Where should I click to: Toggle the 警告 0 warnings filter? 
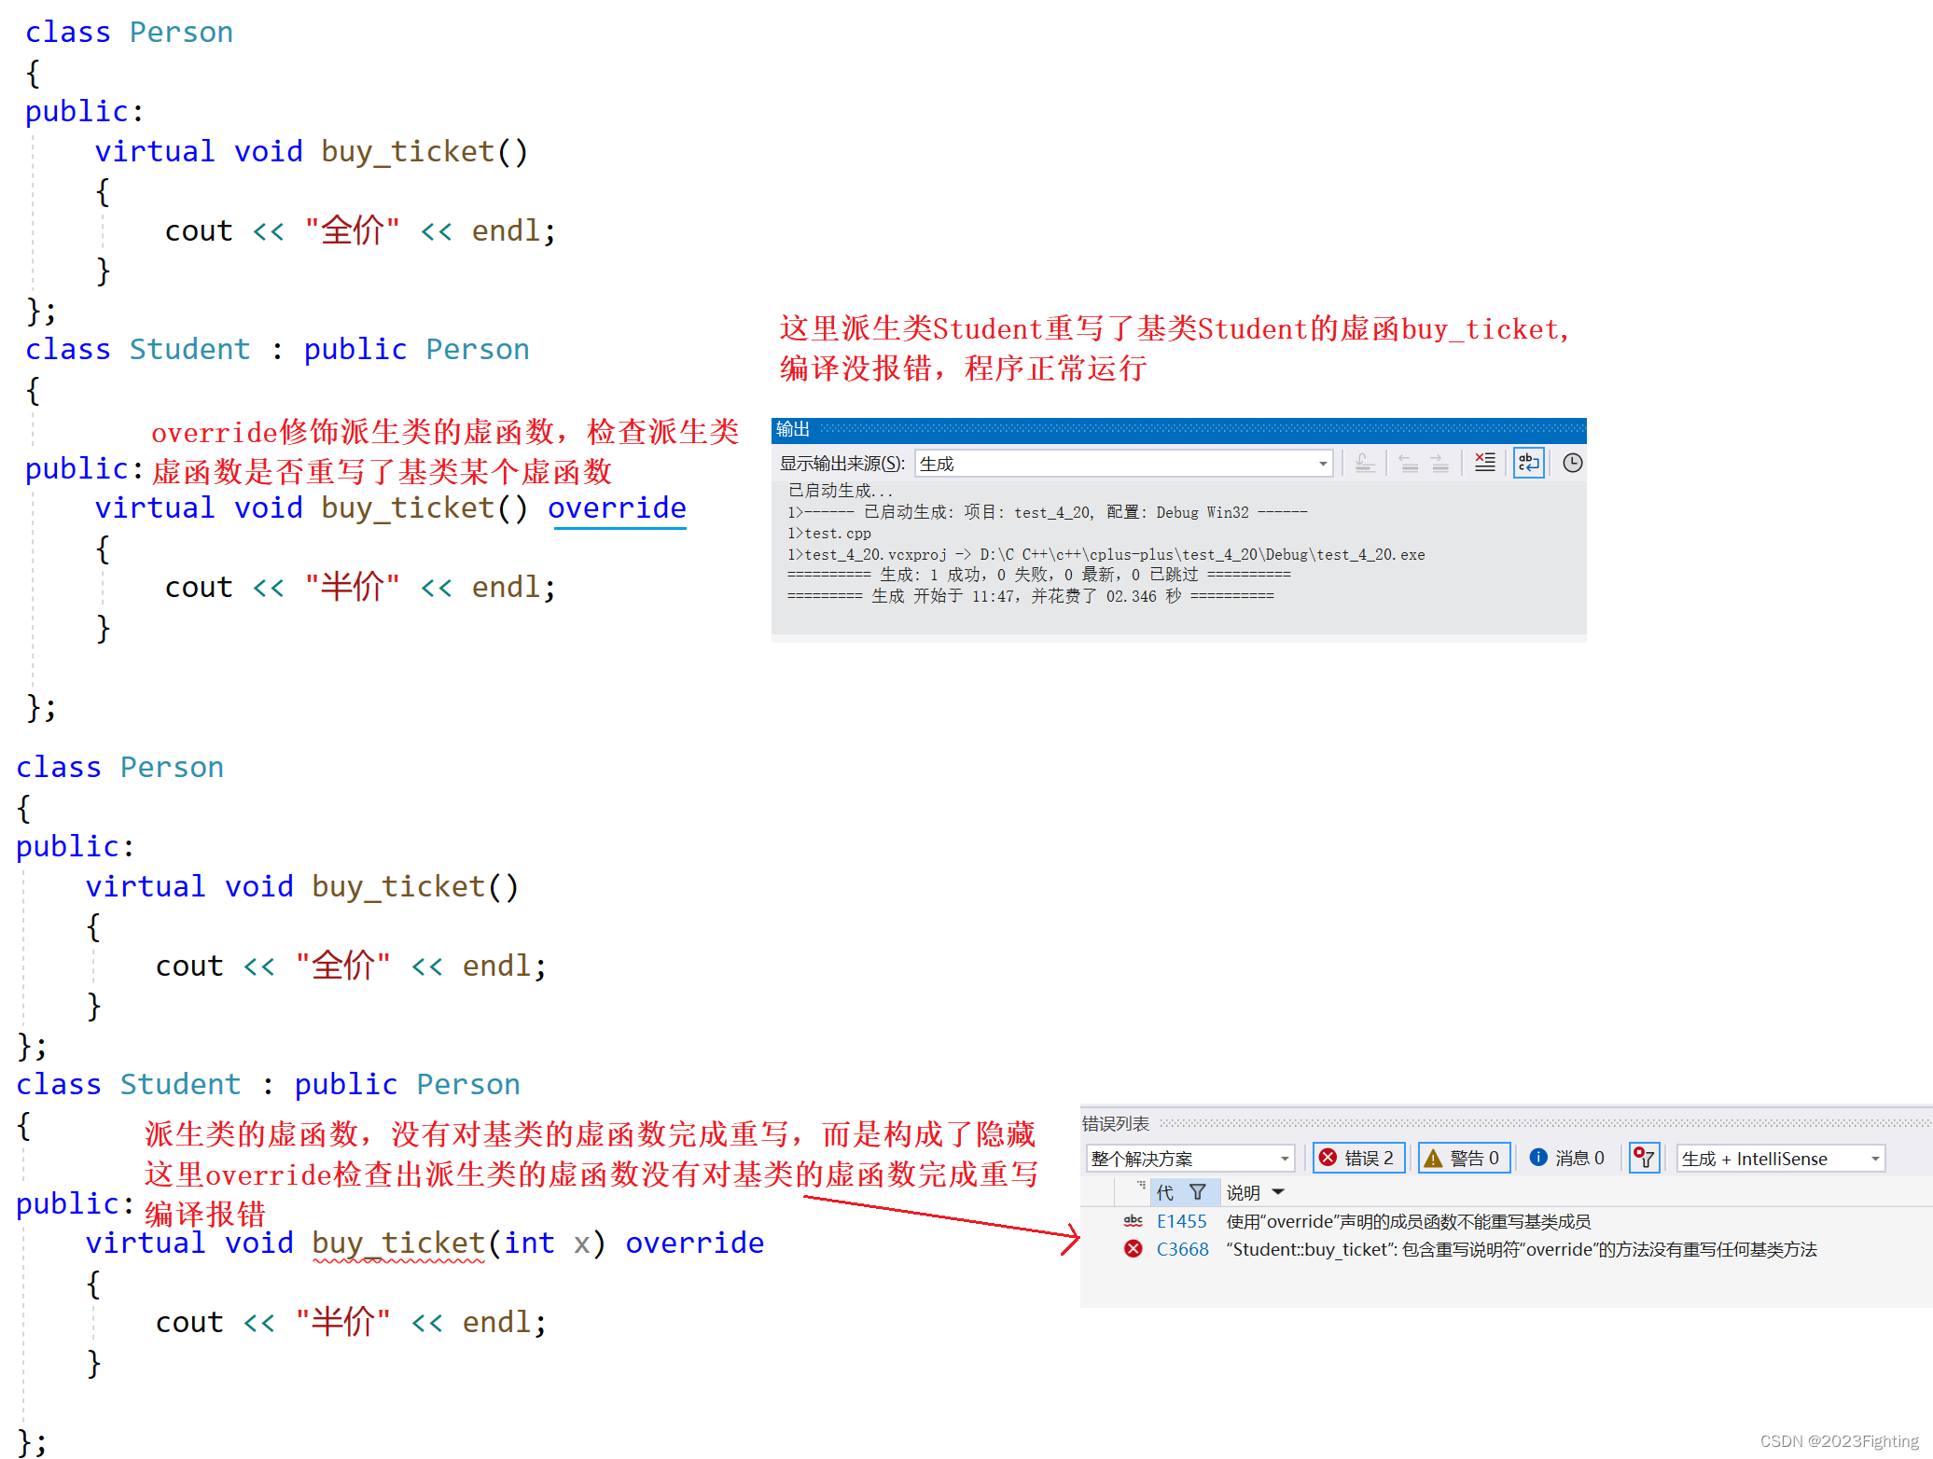tap(1463, 1158)
